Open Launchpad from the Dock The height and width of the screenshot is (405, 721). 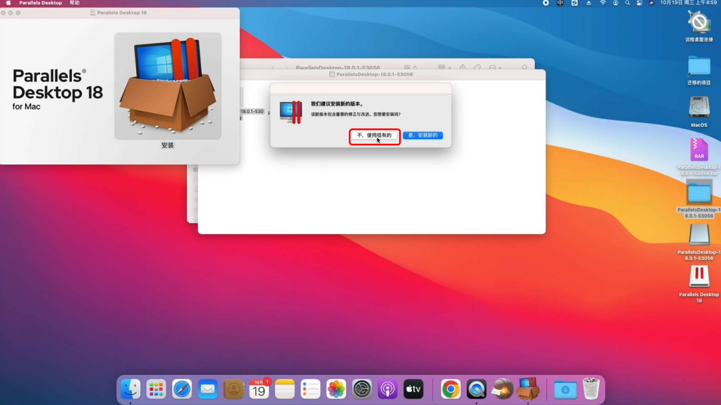click(156, 390)
